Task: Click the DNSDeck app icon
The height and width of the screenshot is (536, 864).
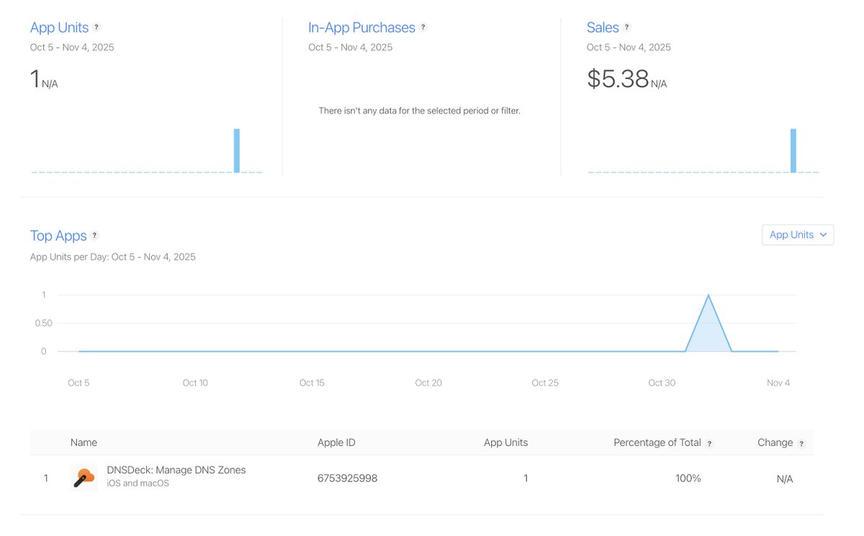Action: 85,477
